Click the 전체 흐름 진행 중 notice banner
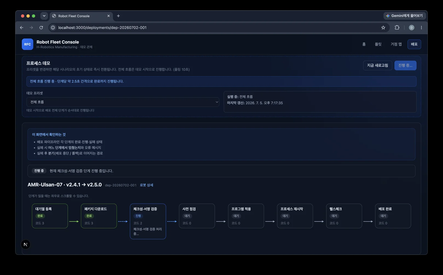This screenshot has width=443, height=275. (x=221, y=81)
